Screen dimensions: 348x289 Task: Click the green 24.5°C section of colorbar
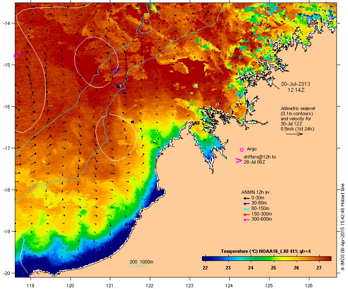[262, 258]
